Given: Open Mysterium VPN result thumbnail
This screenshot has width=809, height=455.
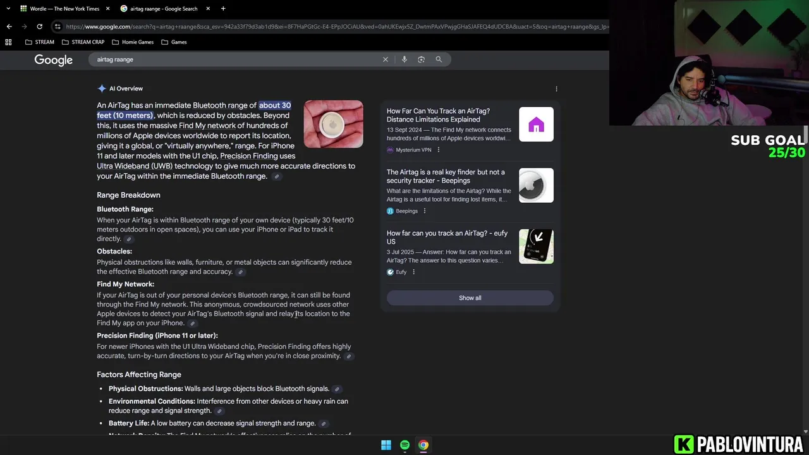Looking at the screenshot, I should click(536, 124).
